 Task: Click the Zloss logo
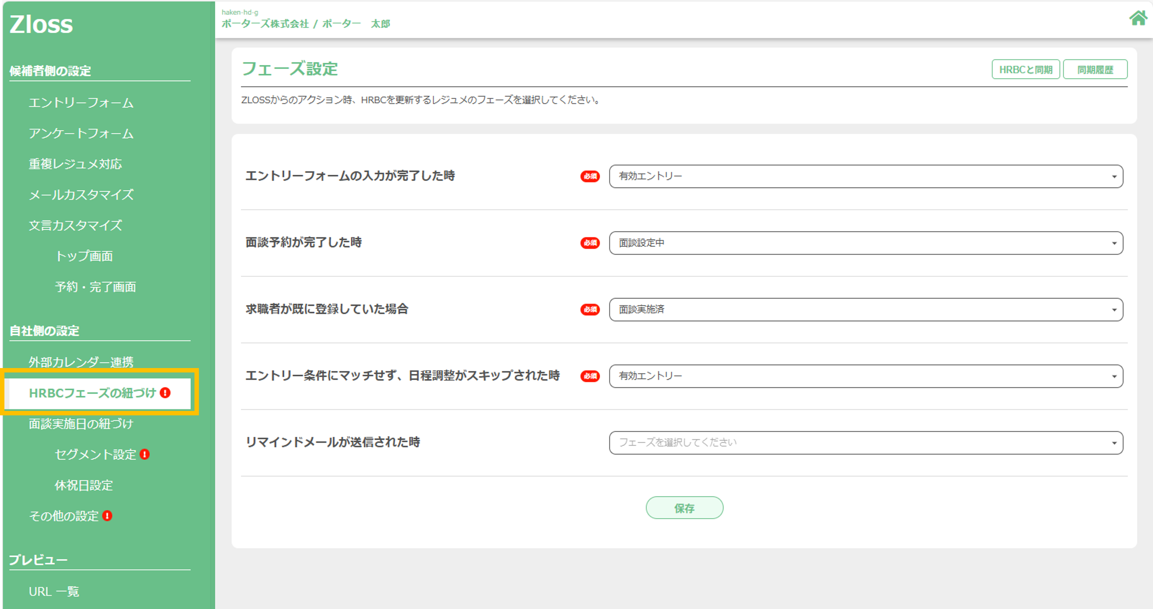[41, 24]
